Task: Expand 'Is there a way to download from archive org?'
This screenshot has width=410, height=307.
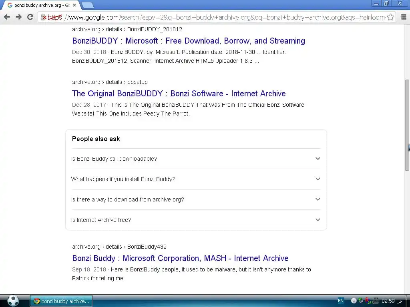Action: pyautogui.click(x=196, y=199)
